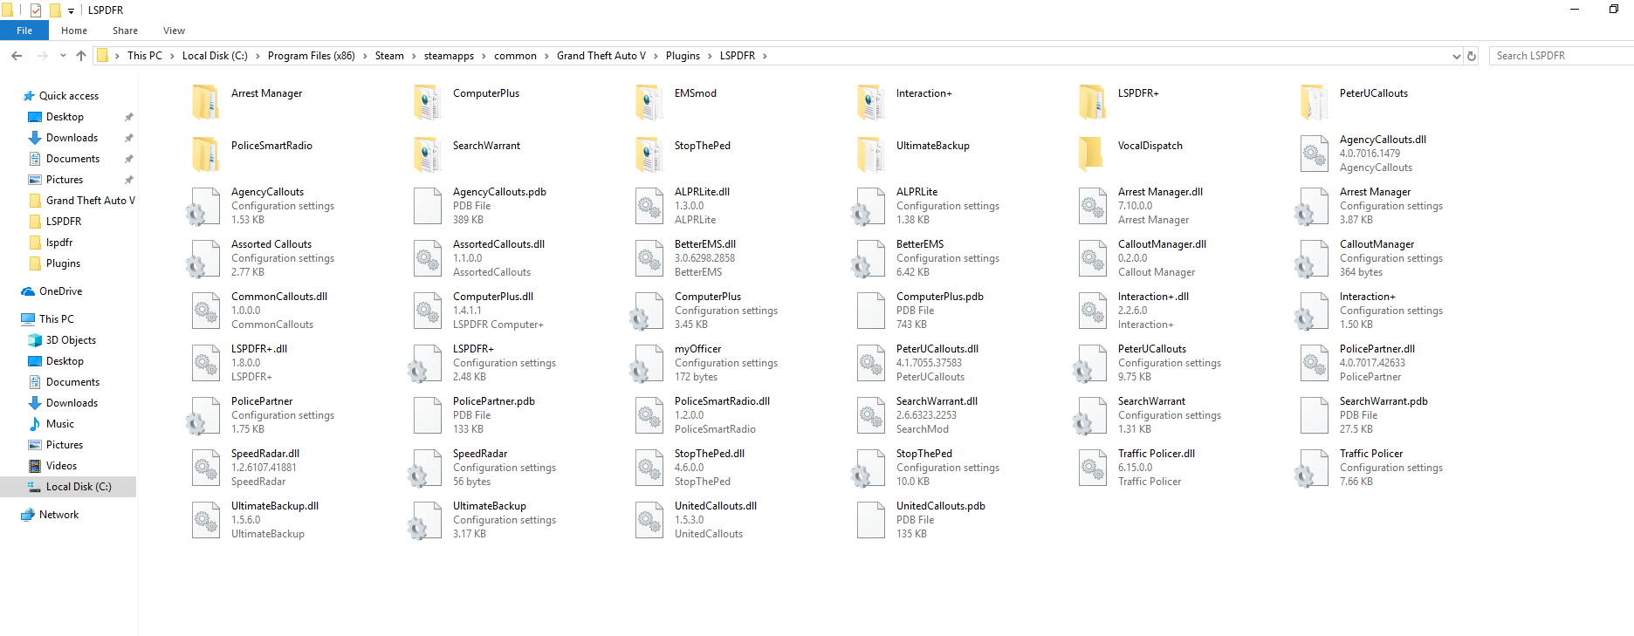The width and height of the screenshot is (1634, 636).
Task: Select the SearchWarrant folder icon
Action: point(428,154)
